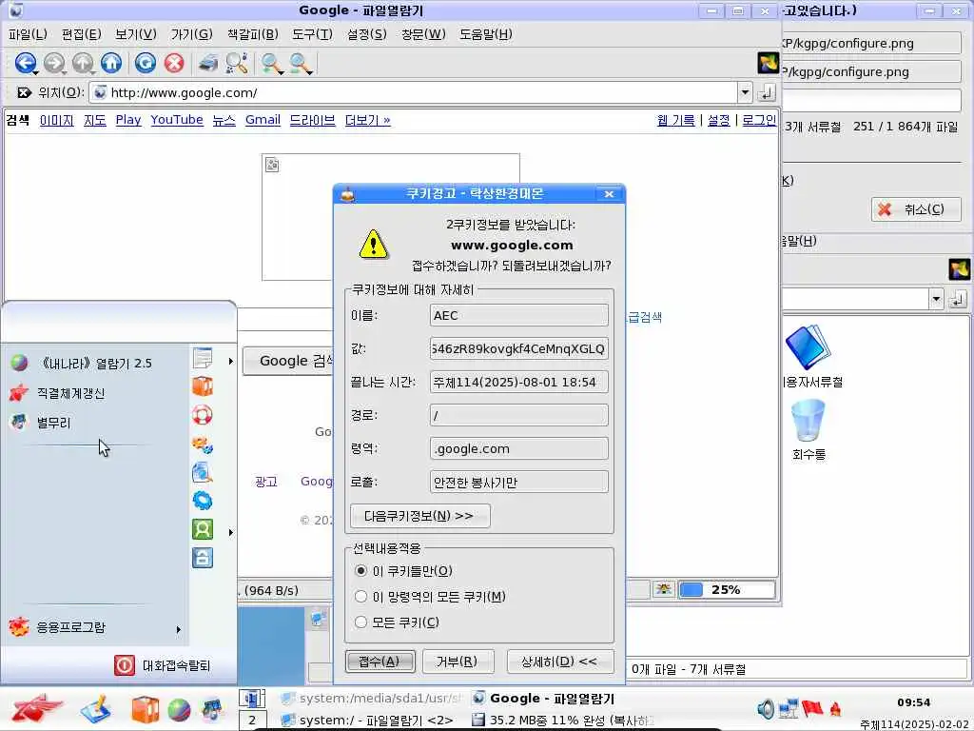The height and width of the screenshot is (731, 974).
Task: Open the dropdown arrow in the background file window
Action: coord(936,299)
